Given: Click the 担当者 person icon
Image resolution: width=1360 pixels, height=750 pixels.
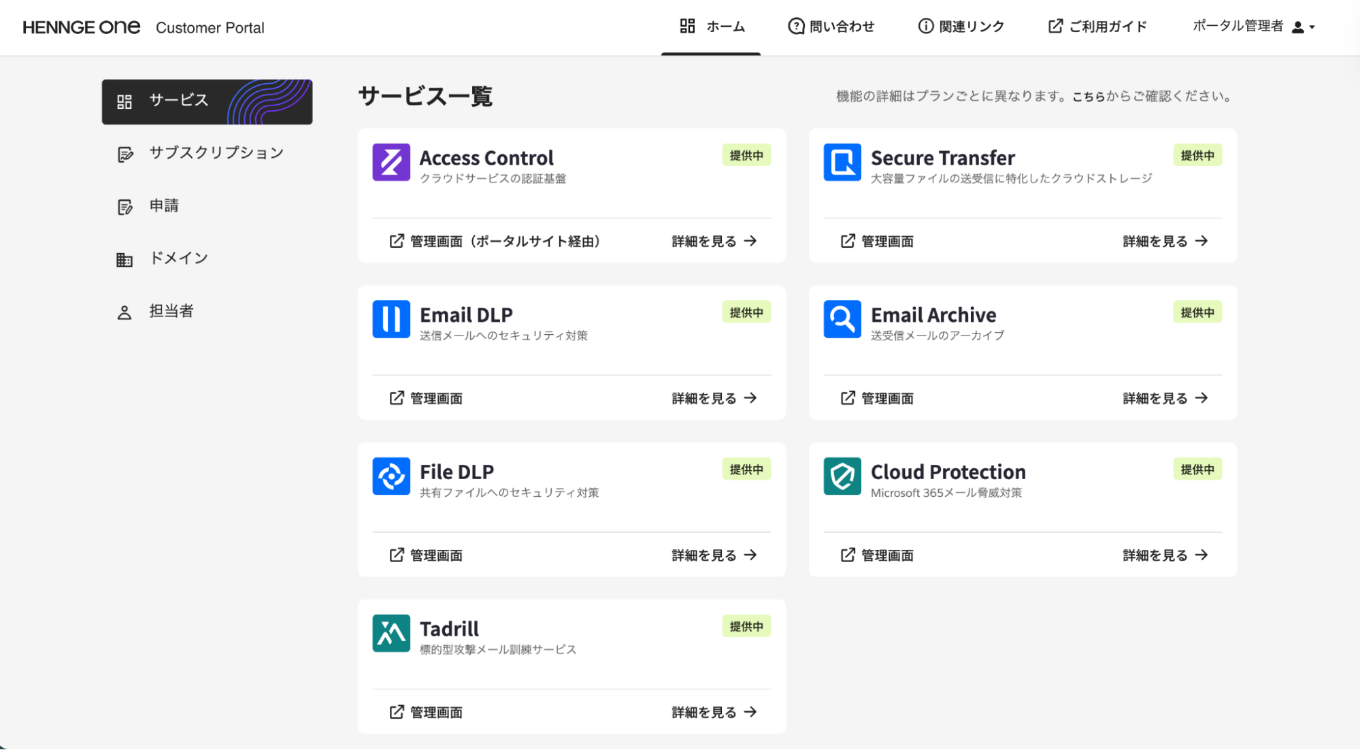Looking at the screenshot, I should point(124,312).
